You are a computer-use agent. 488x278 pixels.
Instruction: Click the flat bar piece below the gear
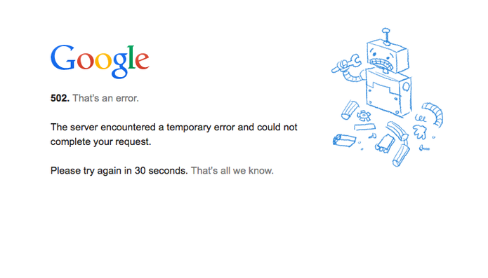364,127
